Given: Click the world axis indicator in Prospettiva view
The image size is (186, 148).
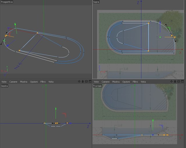Looking at the screenshot, I should click(5, 71).
